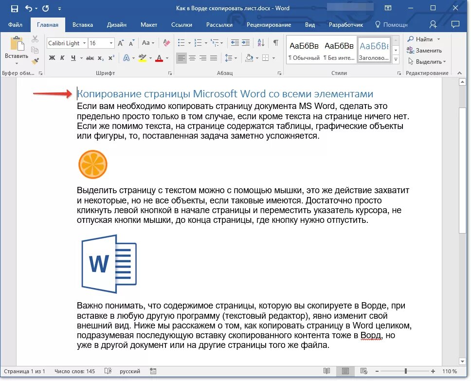Toggle superscript formatting
The width and height of the screenshot is (471, 381).
(111, 58)
